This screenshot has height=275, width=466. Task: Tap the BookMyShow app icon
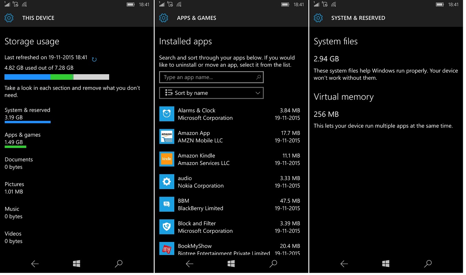pyautogui.click(x=167, y=248)
